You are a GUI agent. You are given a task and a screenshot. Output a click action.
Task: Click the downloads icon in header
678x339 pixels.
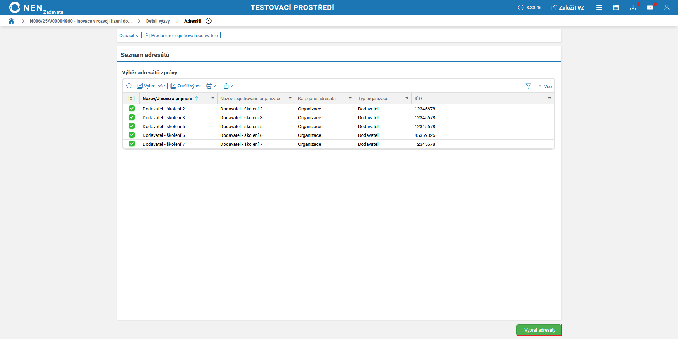coord(633,7)
